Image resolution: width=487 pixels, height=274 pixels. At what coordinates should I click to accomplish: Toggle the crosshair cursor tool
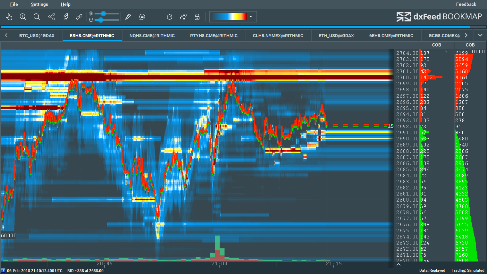point(156,17)
